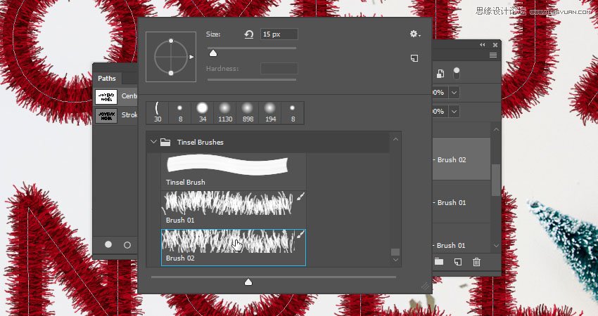This screenshot has width=598, height=316.
Task: Open the Layers panel flyout menu
Action: (493, 55)
